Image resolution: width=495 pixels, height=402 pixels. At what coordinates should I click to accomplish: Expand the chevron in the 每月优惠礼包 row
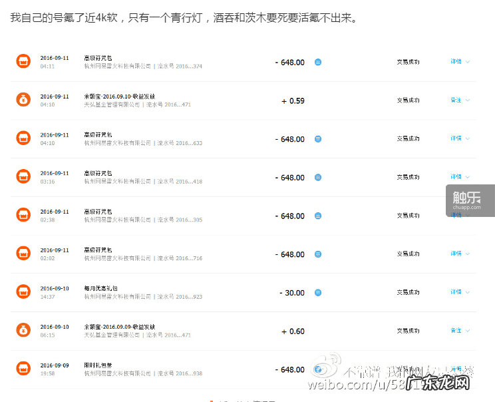[x=468, y=292]
